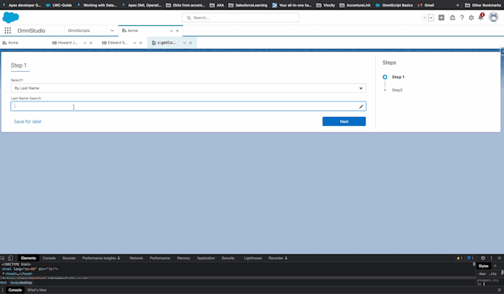Expand the head element in DOM tree
The image size is (504, 294).
click(x=4, y=273)
